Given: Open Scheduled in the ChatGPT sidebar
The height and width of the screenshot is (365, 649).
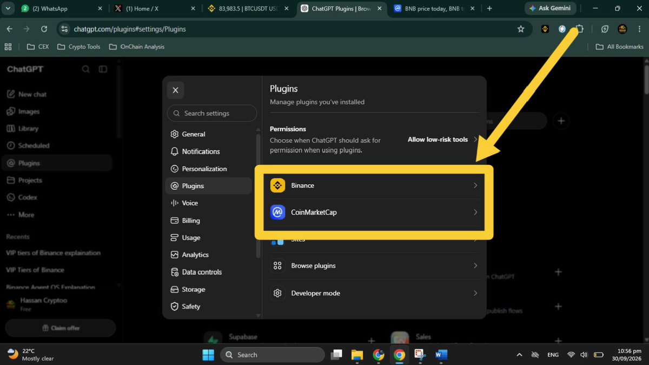Looking at the screenshot, I should click(57, 145).
